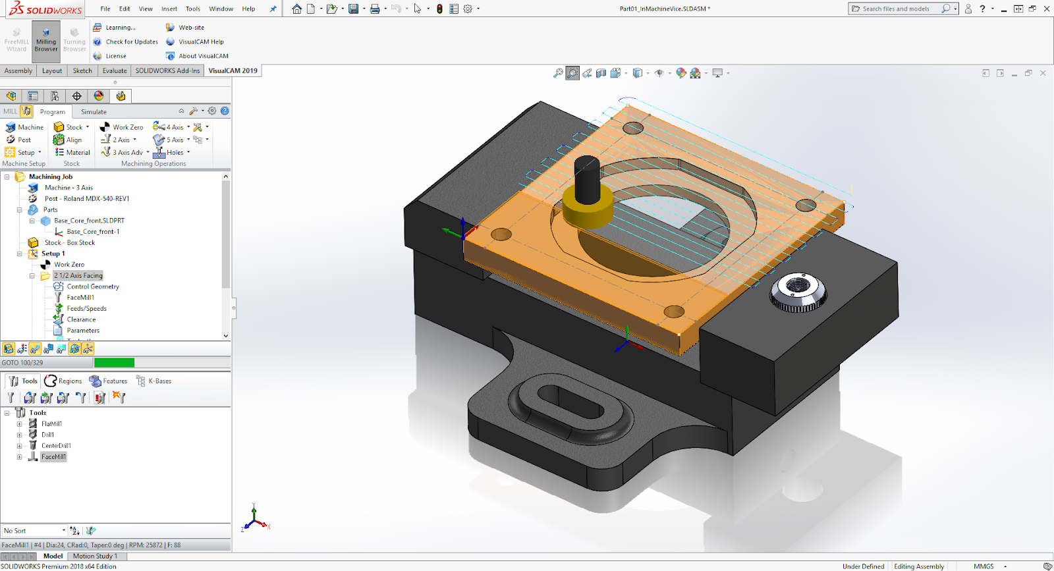Switch to the K-Bases tab
The height and width of the screenshot is (571, 1054).
click(153, 381)
